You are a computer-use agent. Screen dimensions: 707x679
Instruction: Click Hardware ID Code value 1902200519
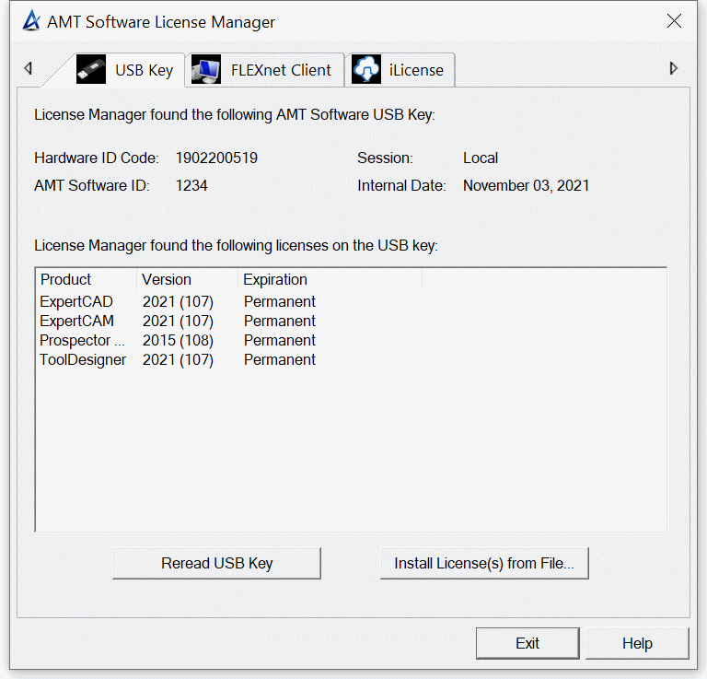tap(216, 158)
